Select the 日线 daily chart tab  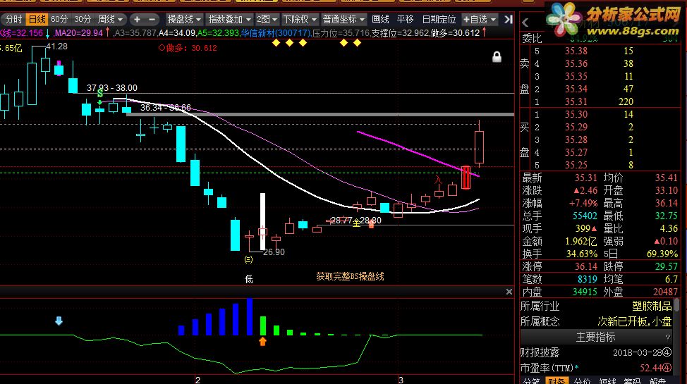coord(37,19)
